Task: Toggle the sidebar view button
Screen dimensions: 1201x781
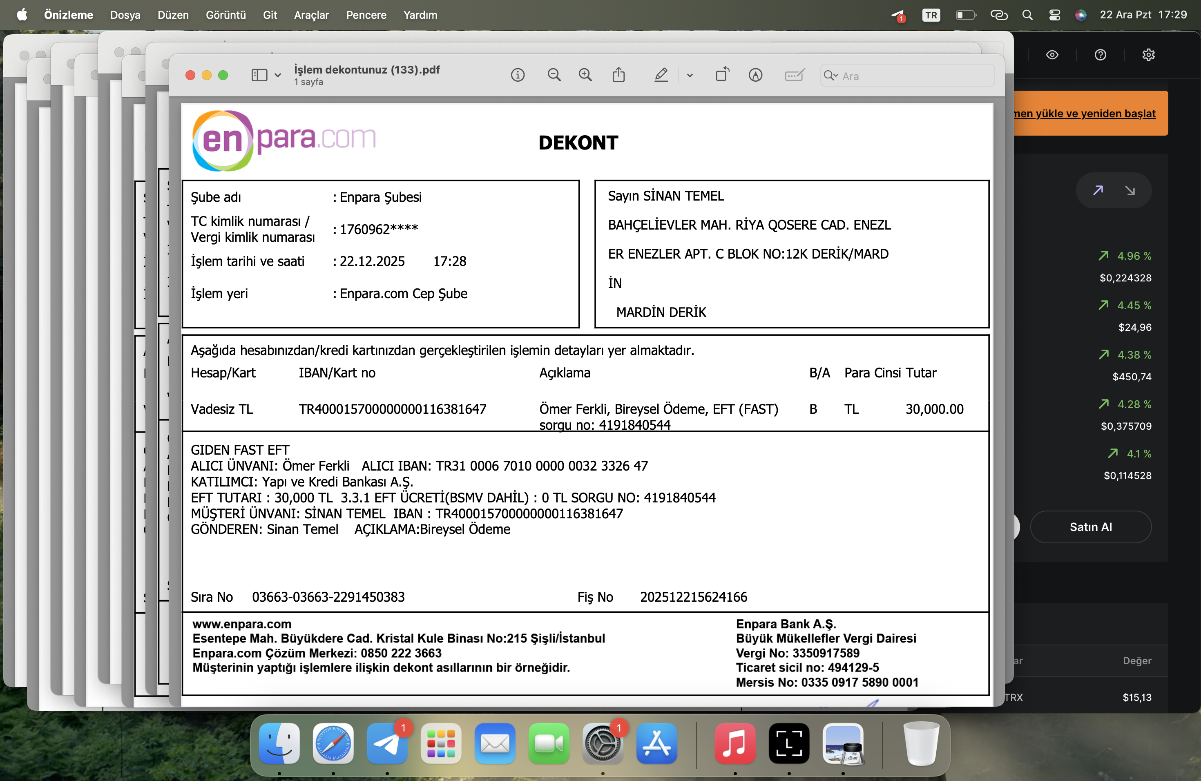Action: point(259,76)
